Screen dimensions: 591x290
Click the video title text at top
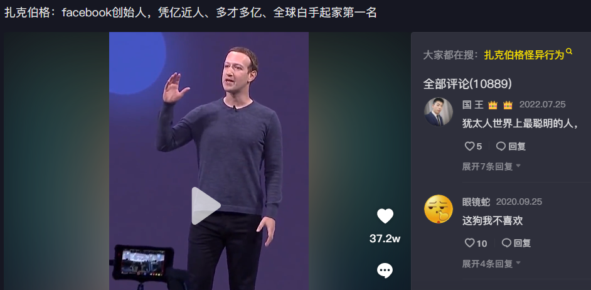[x=190, y=13]
